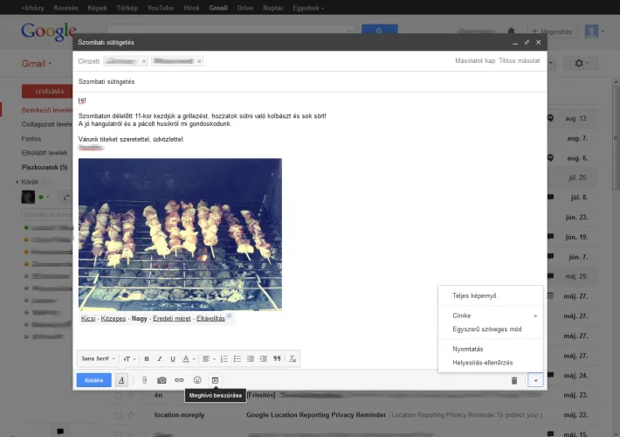Add Másolatot kap recipients
Screen dimensions: 620x437
point(475,60)
